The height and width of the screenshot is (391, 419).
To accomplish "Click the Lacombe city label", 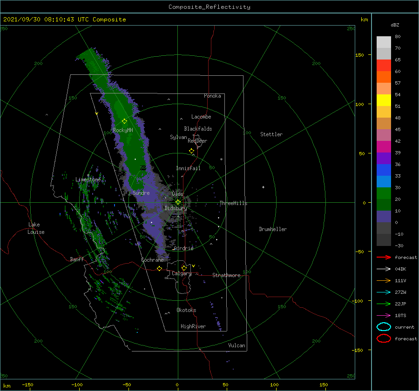I will click(x=201, y=117).
